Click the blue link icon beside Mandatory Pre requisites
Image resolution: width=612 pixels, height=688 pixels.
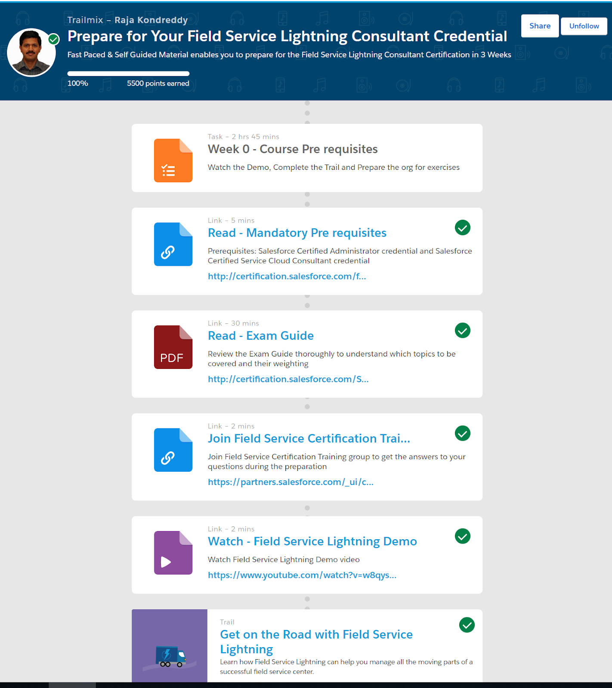[x=173, y=244]
